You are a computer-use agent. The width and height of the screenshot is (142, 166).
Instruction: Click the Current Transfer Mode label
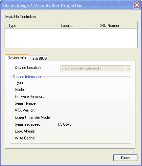(33, 117)
